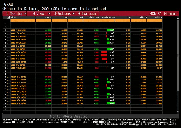Click the orange entry field under Ask

75,21
